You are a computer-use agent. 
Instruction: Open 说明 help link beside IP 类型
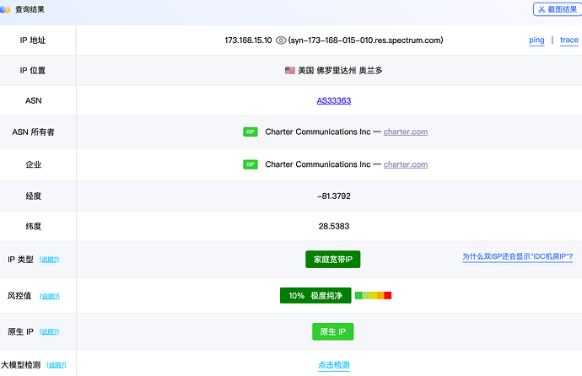[x=50, y=260]
